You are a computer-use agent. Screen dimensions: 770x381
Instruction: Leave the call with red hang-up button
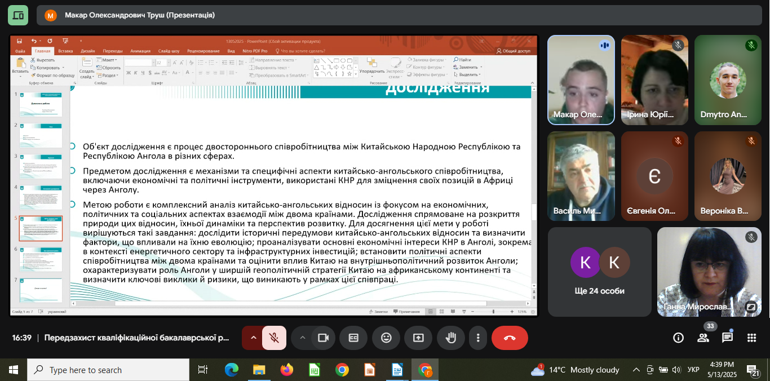[x=510, y=338]
